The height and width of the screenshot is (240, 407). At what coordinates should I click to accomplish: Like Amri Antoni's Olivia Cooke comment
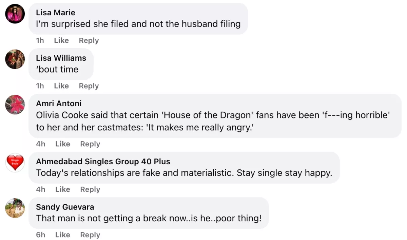63,144
